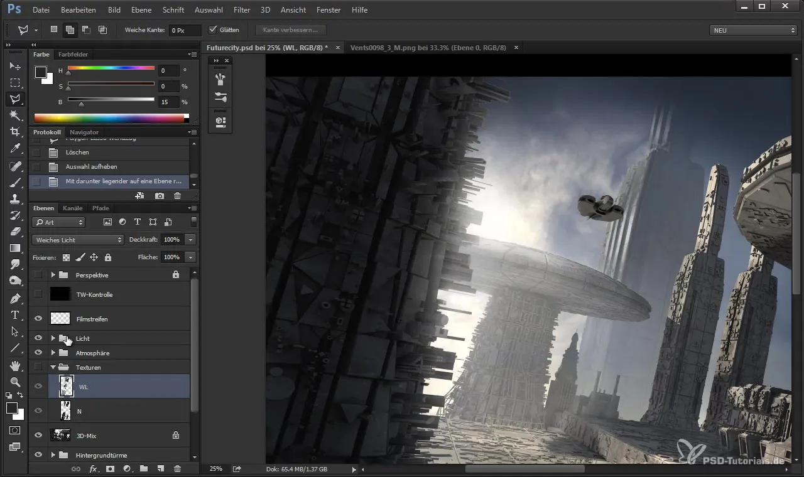
Task: Select the Eraser tool
Action: tap(15, 232)
